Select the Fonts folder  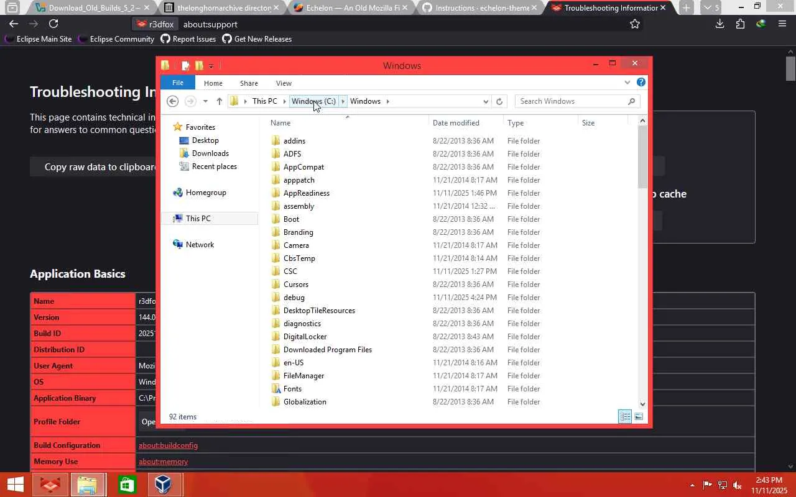pyautogui.click(x=292, y=389)
